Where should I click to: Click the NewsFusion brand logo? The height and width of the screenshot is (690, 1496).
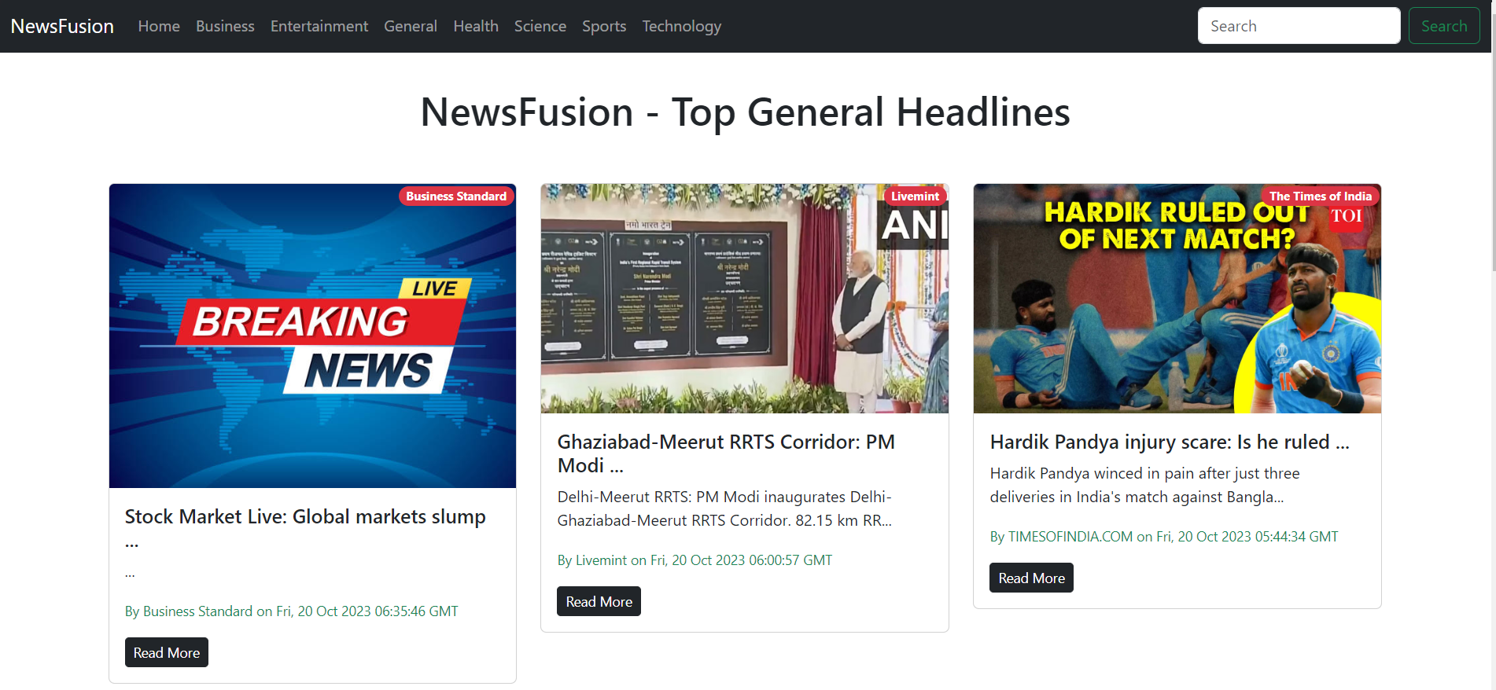tap(62, 26)
